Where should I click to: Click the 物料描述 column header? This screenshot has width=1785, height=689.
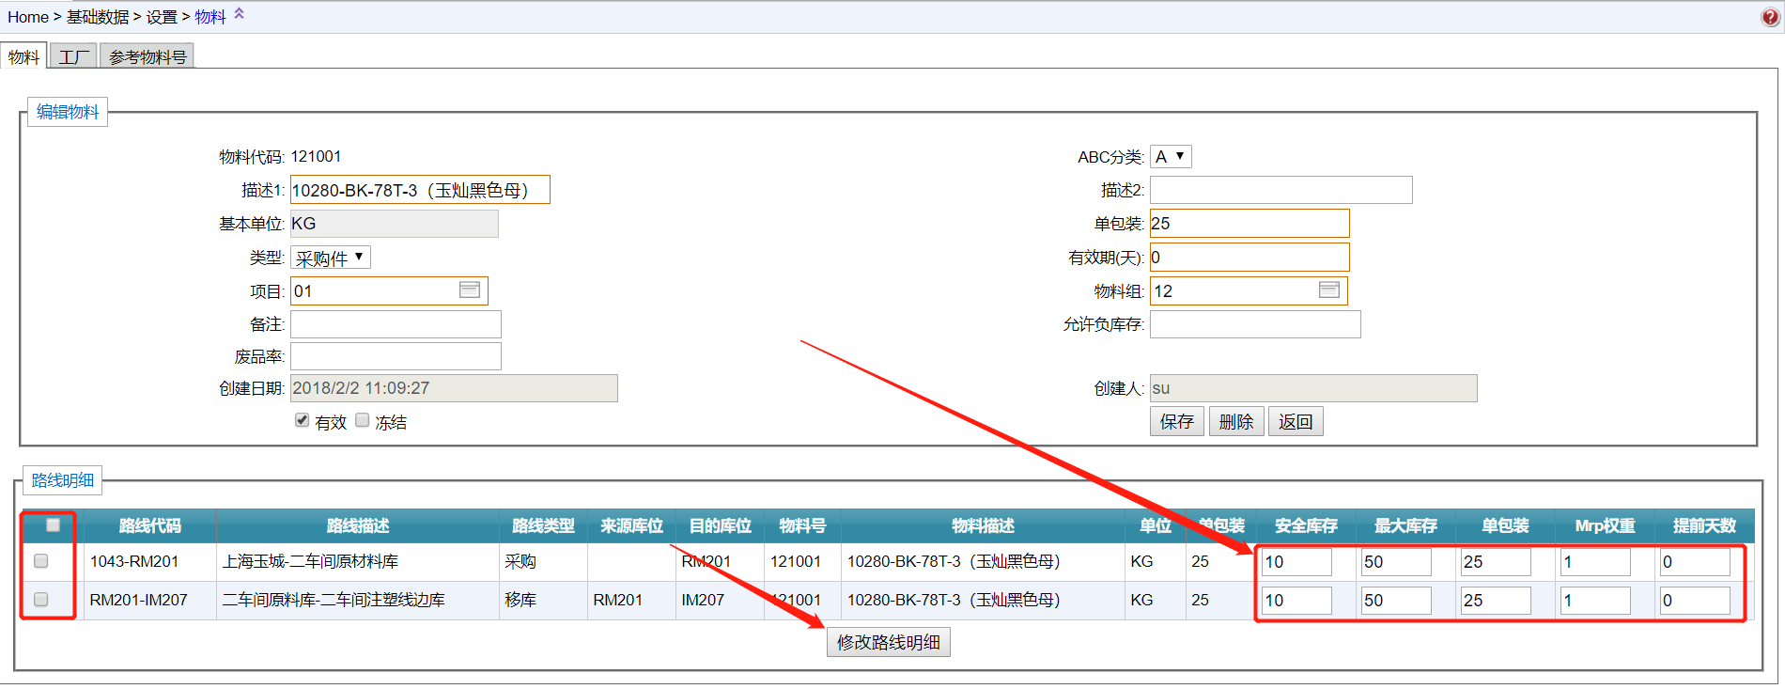(x=983, y=525)
